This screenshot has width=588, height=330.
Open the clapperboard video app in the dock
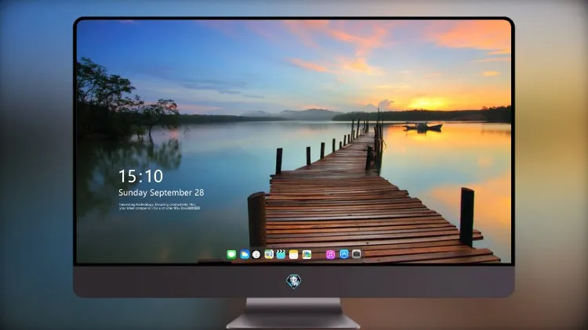click(x=281, y=254)
